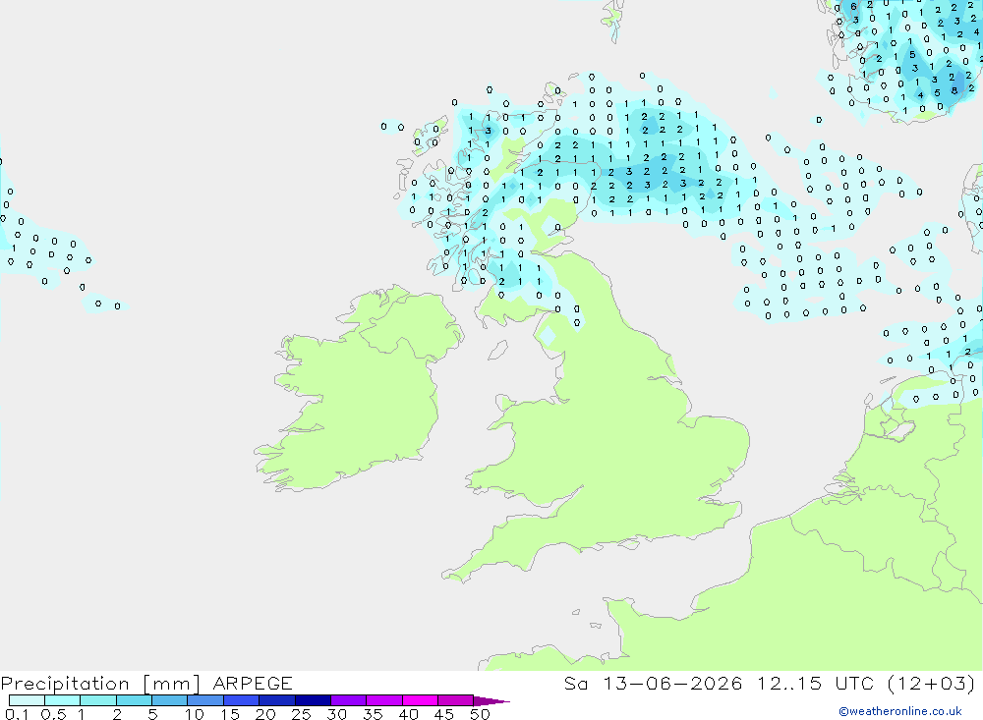Click the precipitation value '8' over Norway
The width and height of the screenshot is (983, 720).
954,90
